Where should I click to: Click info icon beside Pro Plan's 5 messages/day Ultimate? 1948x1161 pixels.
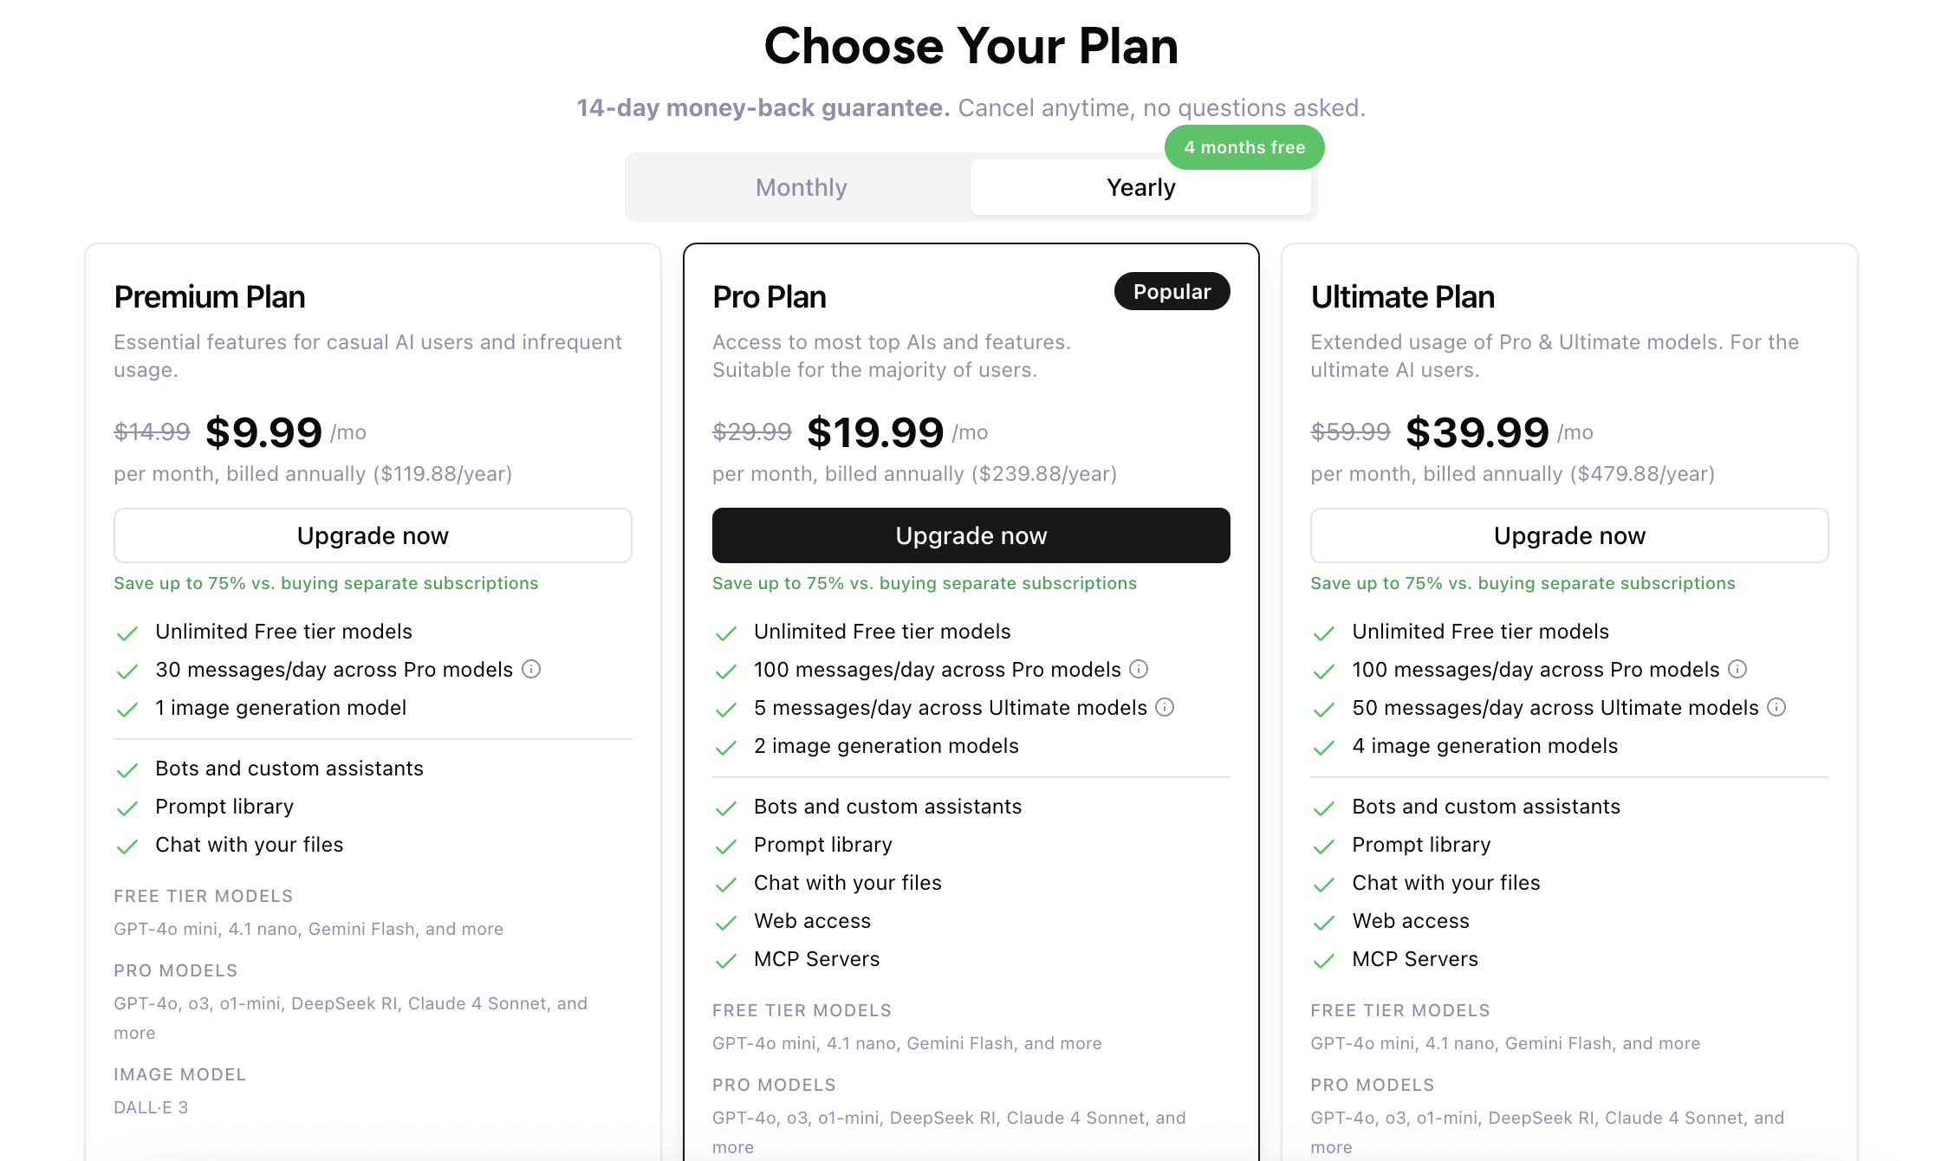click(x=1165, y=707)
